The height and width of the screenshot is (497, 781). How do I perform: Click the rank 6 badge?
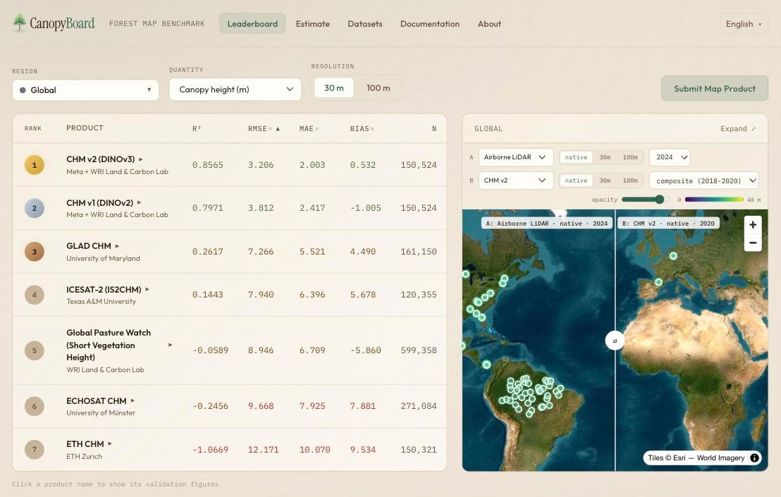(x=35, y=406)
